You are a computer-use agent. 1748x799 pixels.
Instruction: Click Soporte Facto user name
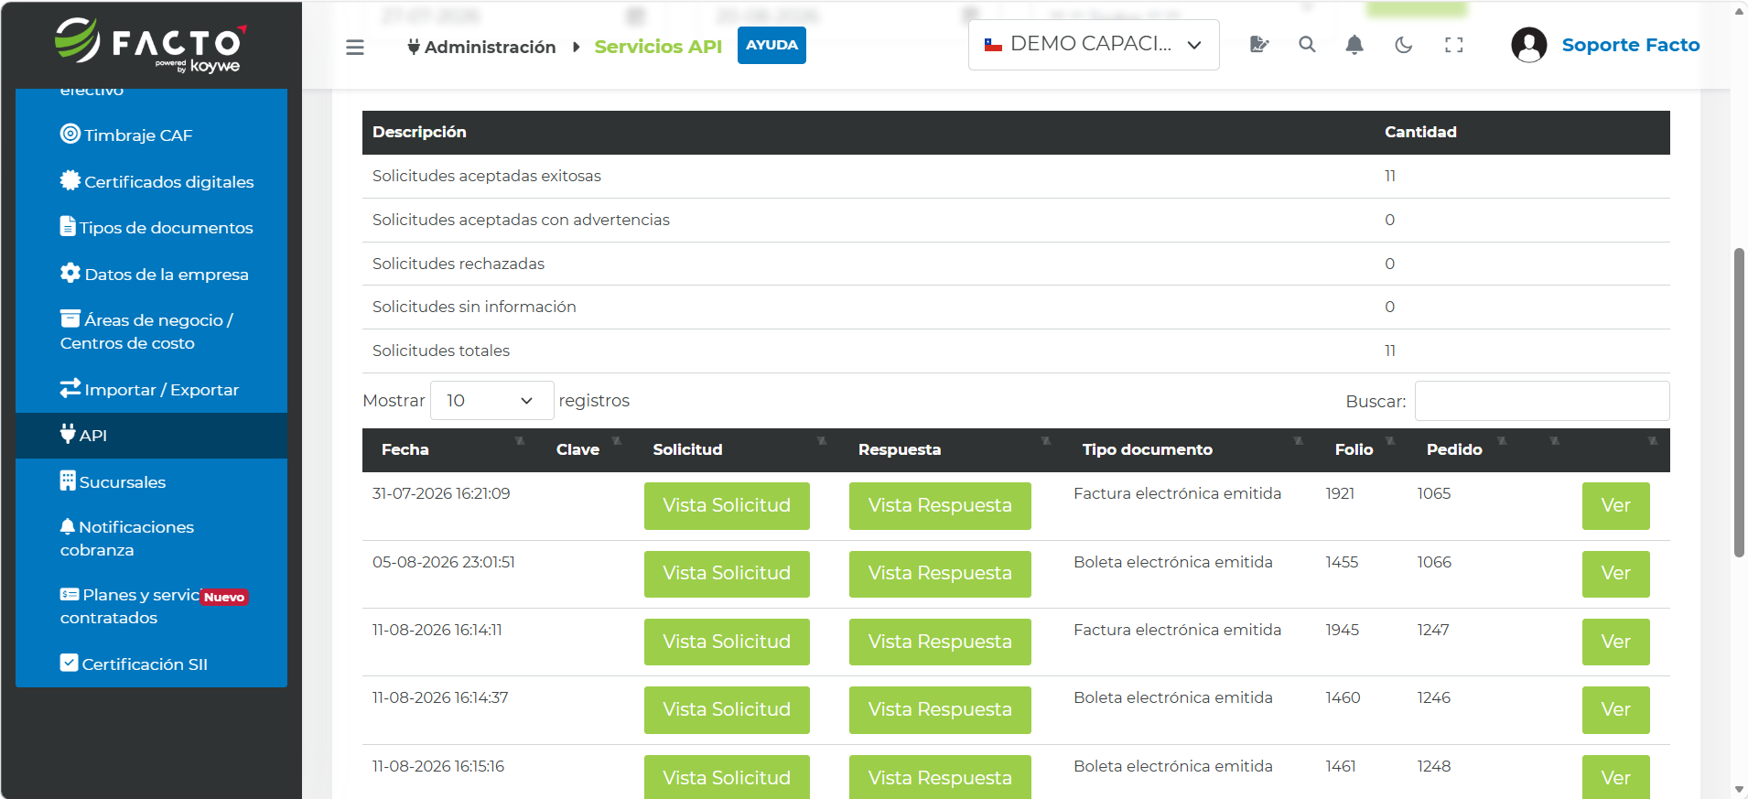[x=1630, y=45]
